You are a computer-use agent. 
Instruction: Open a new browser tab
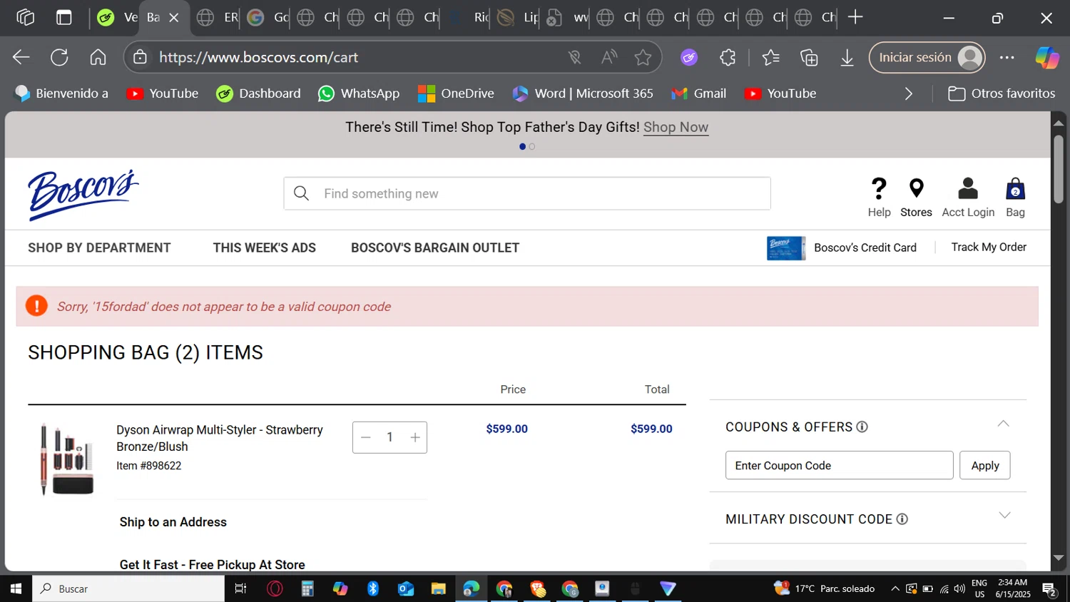point(855,18)
